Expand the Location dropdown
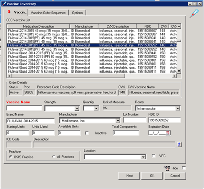 [x=143, y=157]
